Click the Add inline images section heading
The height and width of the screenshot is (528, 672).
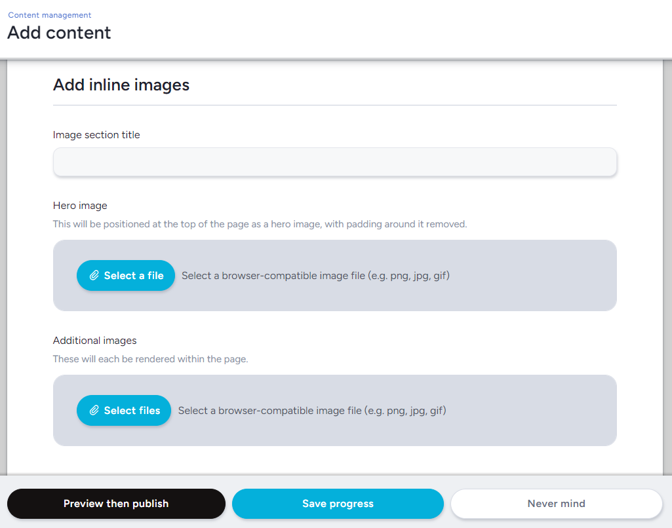[121, 85]
